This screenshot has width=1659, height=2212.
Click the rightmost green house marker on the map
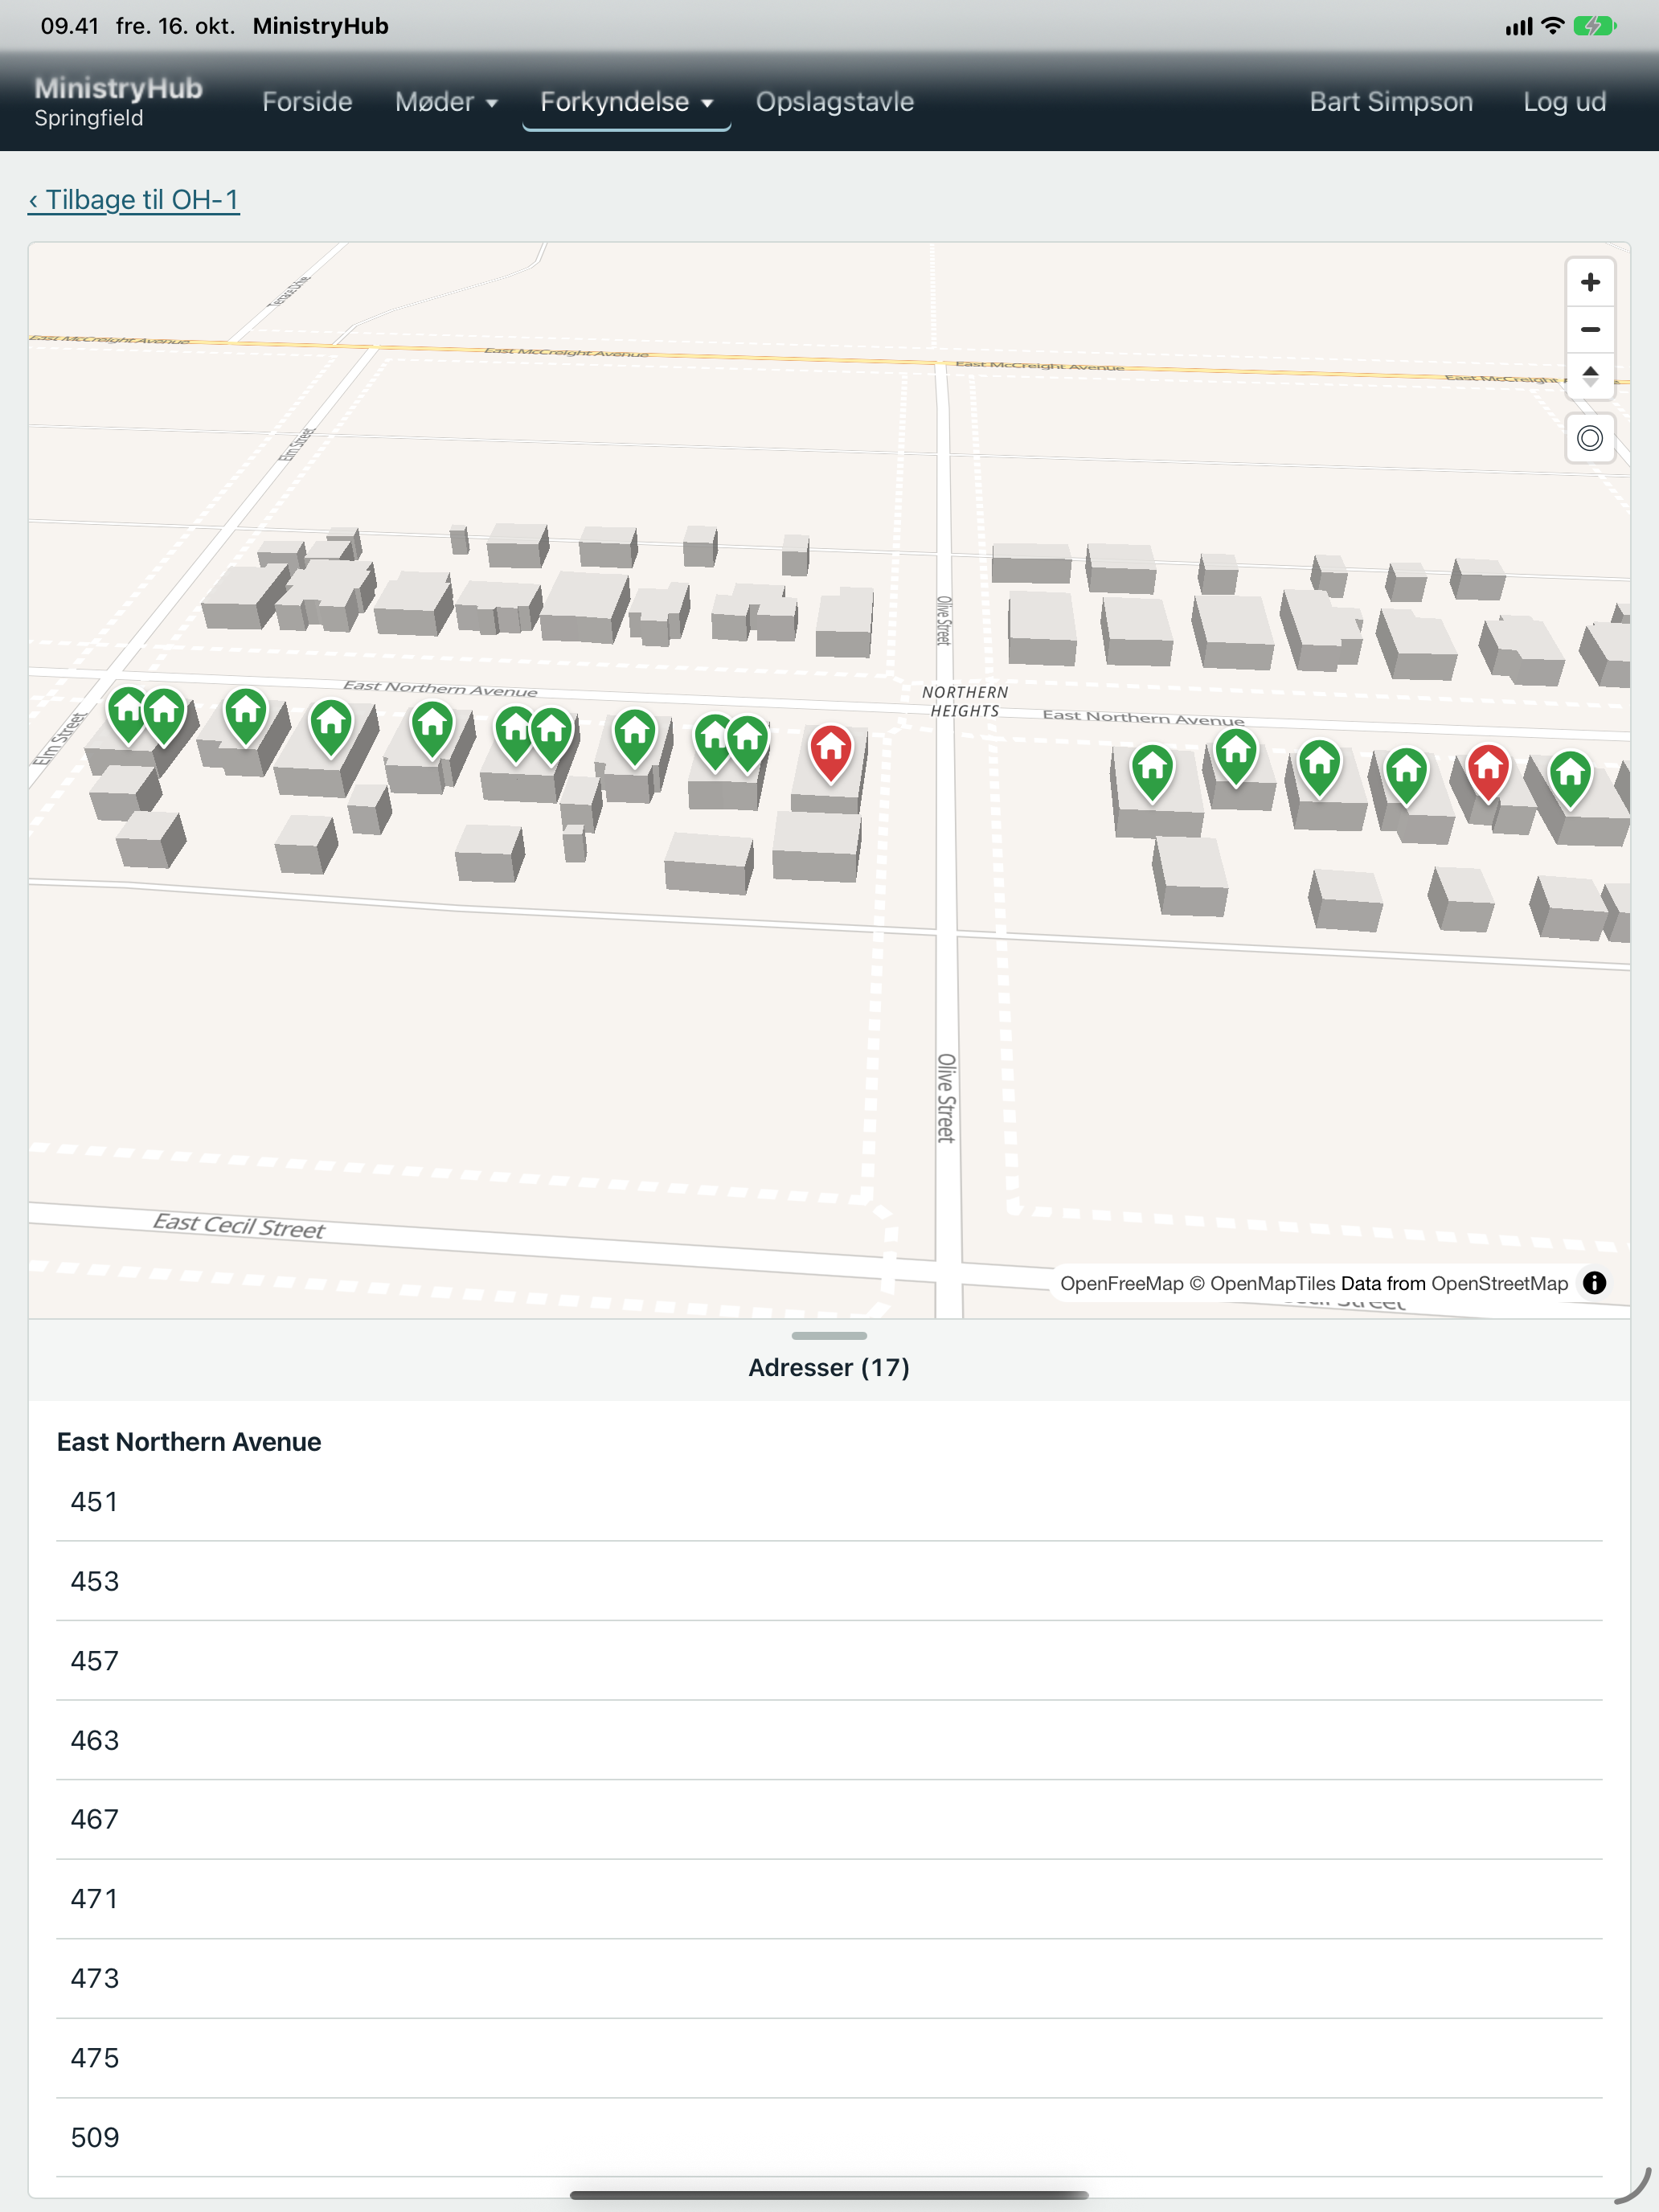point(1570,778)
